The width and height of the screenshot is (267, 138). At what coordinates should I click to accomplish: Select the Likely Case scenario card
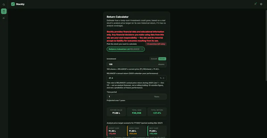pyautogui.click(x=137, y=131)
